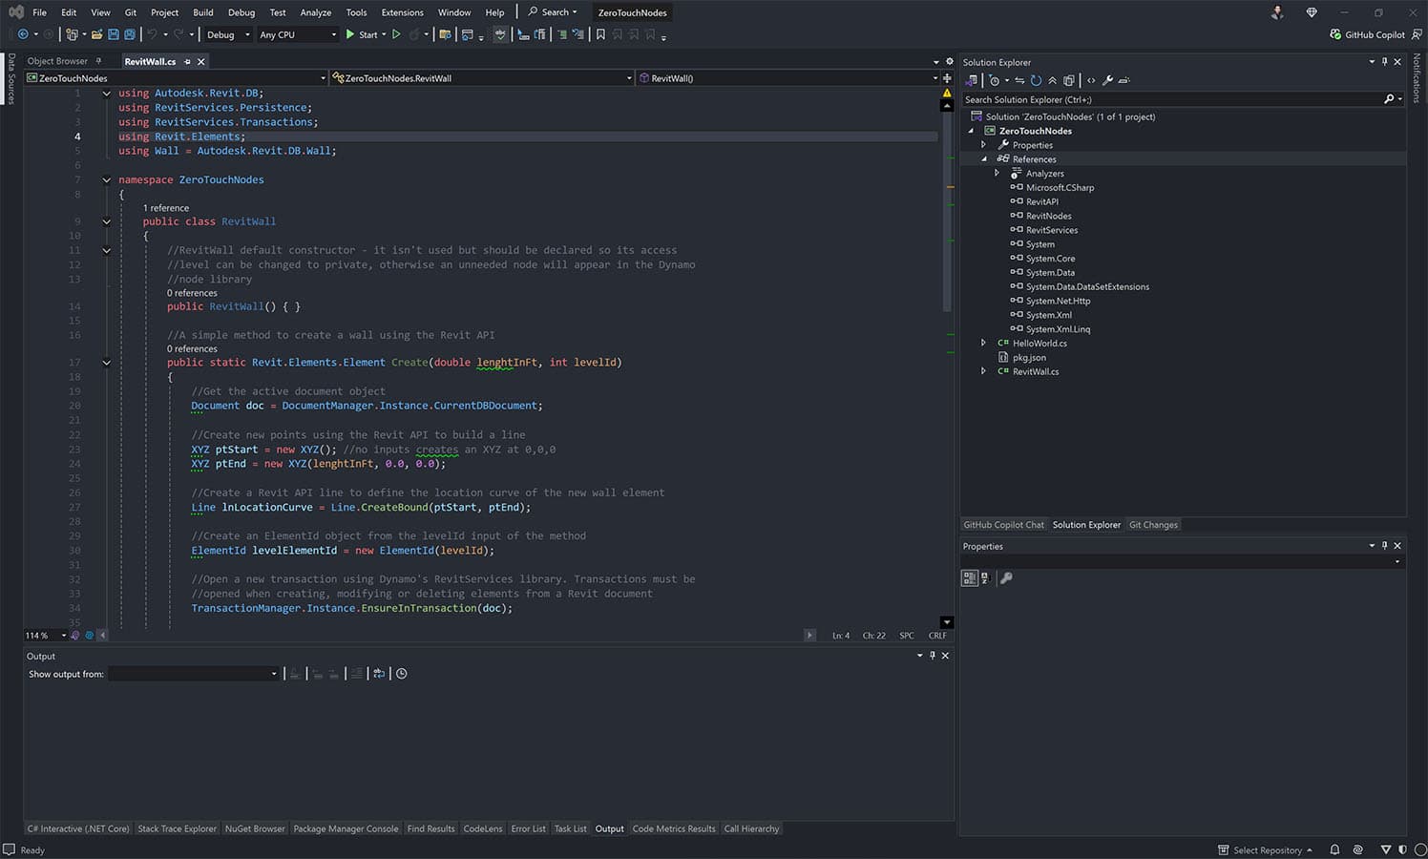Toggle Auto Hide pin on Solution Explorer
This screenshot has height=859, width=1428.
click(x=1384, y=61)
